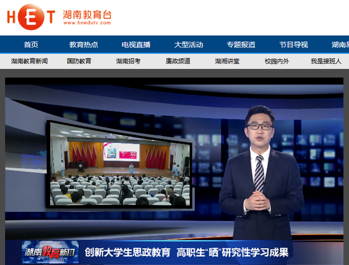Select 校园内外 in the gray sub-menu

pos(276,61)
